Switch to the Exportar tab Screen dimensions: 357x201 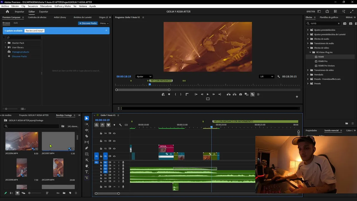click(44, 11)
